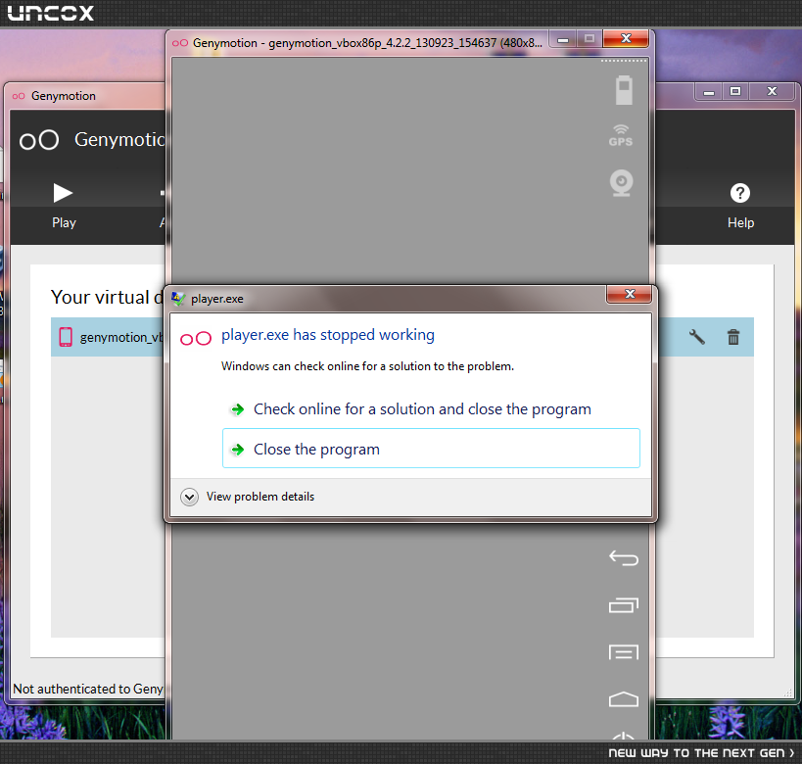Click the Genymotion player title bar icon
The height and width of the screenshot is (764, 802).
coord(180,43)
